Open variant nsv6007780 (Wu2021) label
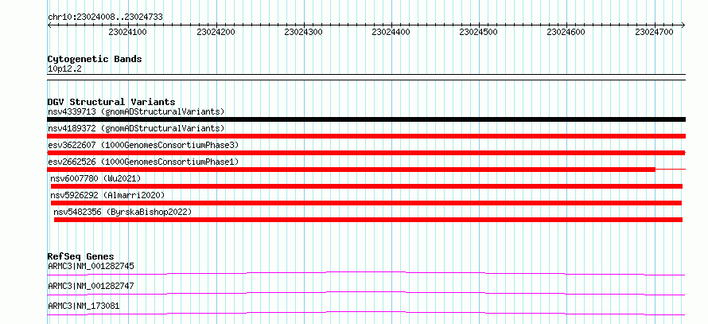Screen dimensions: 708x324 tap(95, 178)
